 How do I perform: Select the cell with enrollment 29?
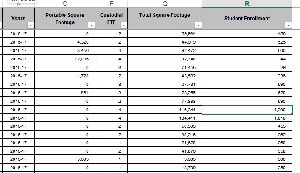[x=247, y=68]
